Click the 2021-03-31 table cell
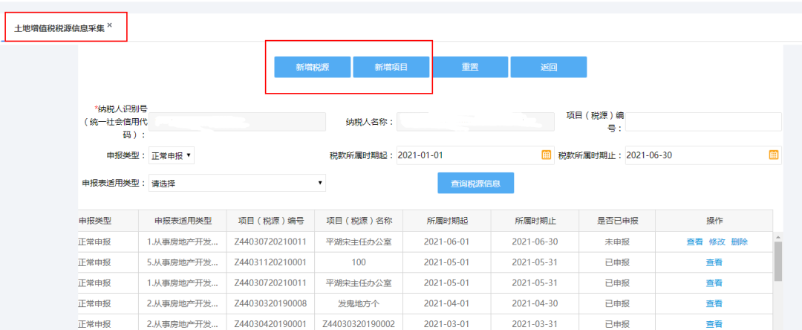 [x=535, y=324]
